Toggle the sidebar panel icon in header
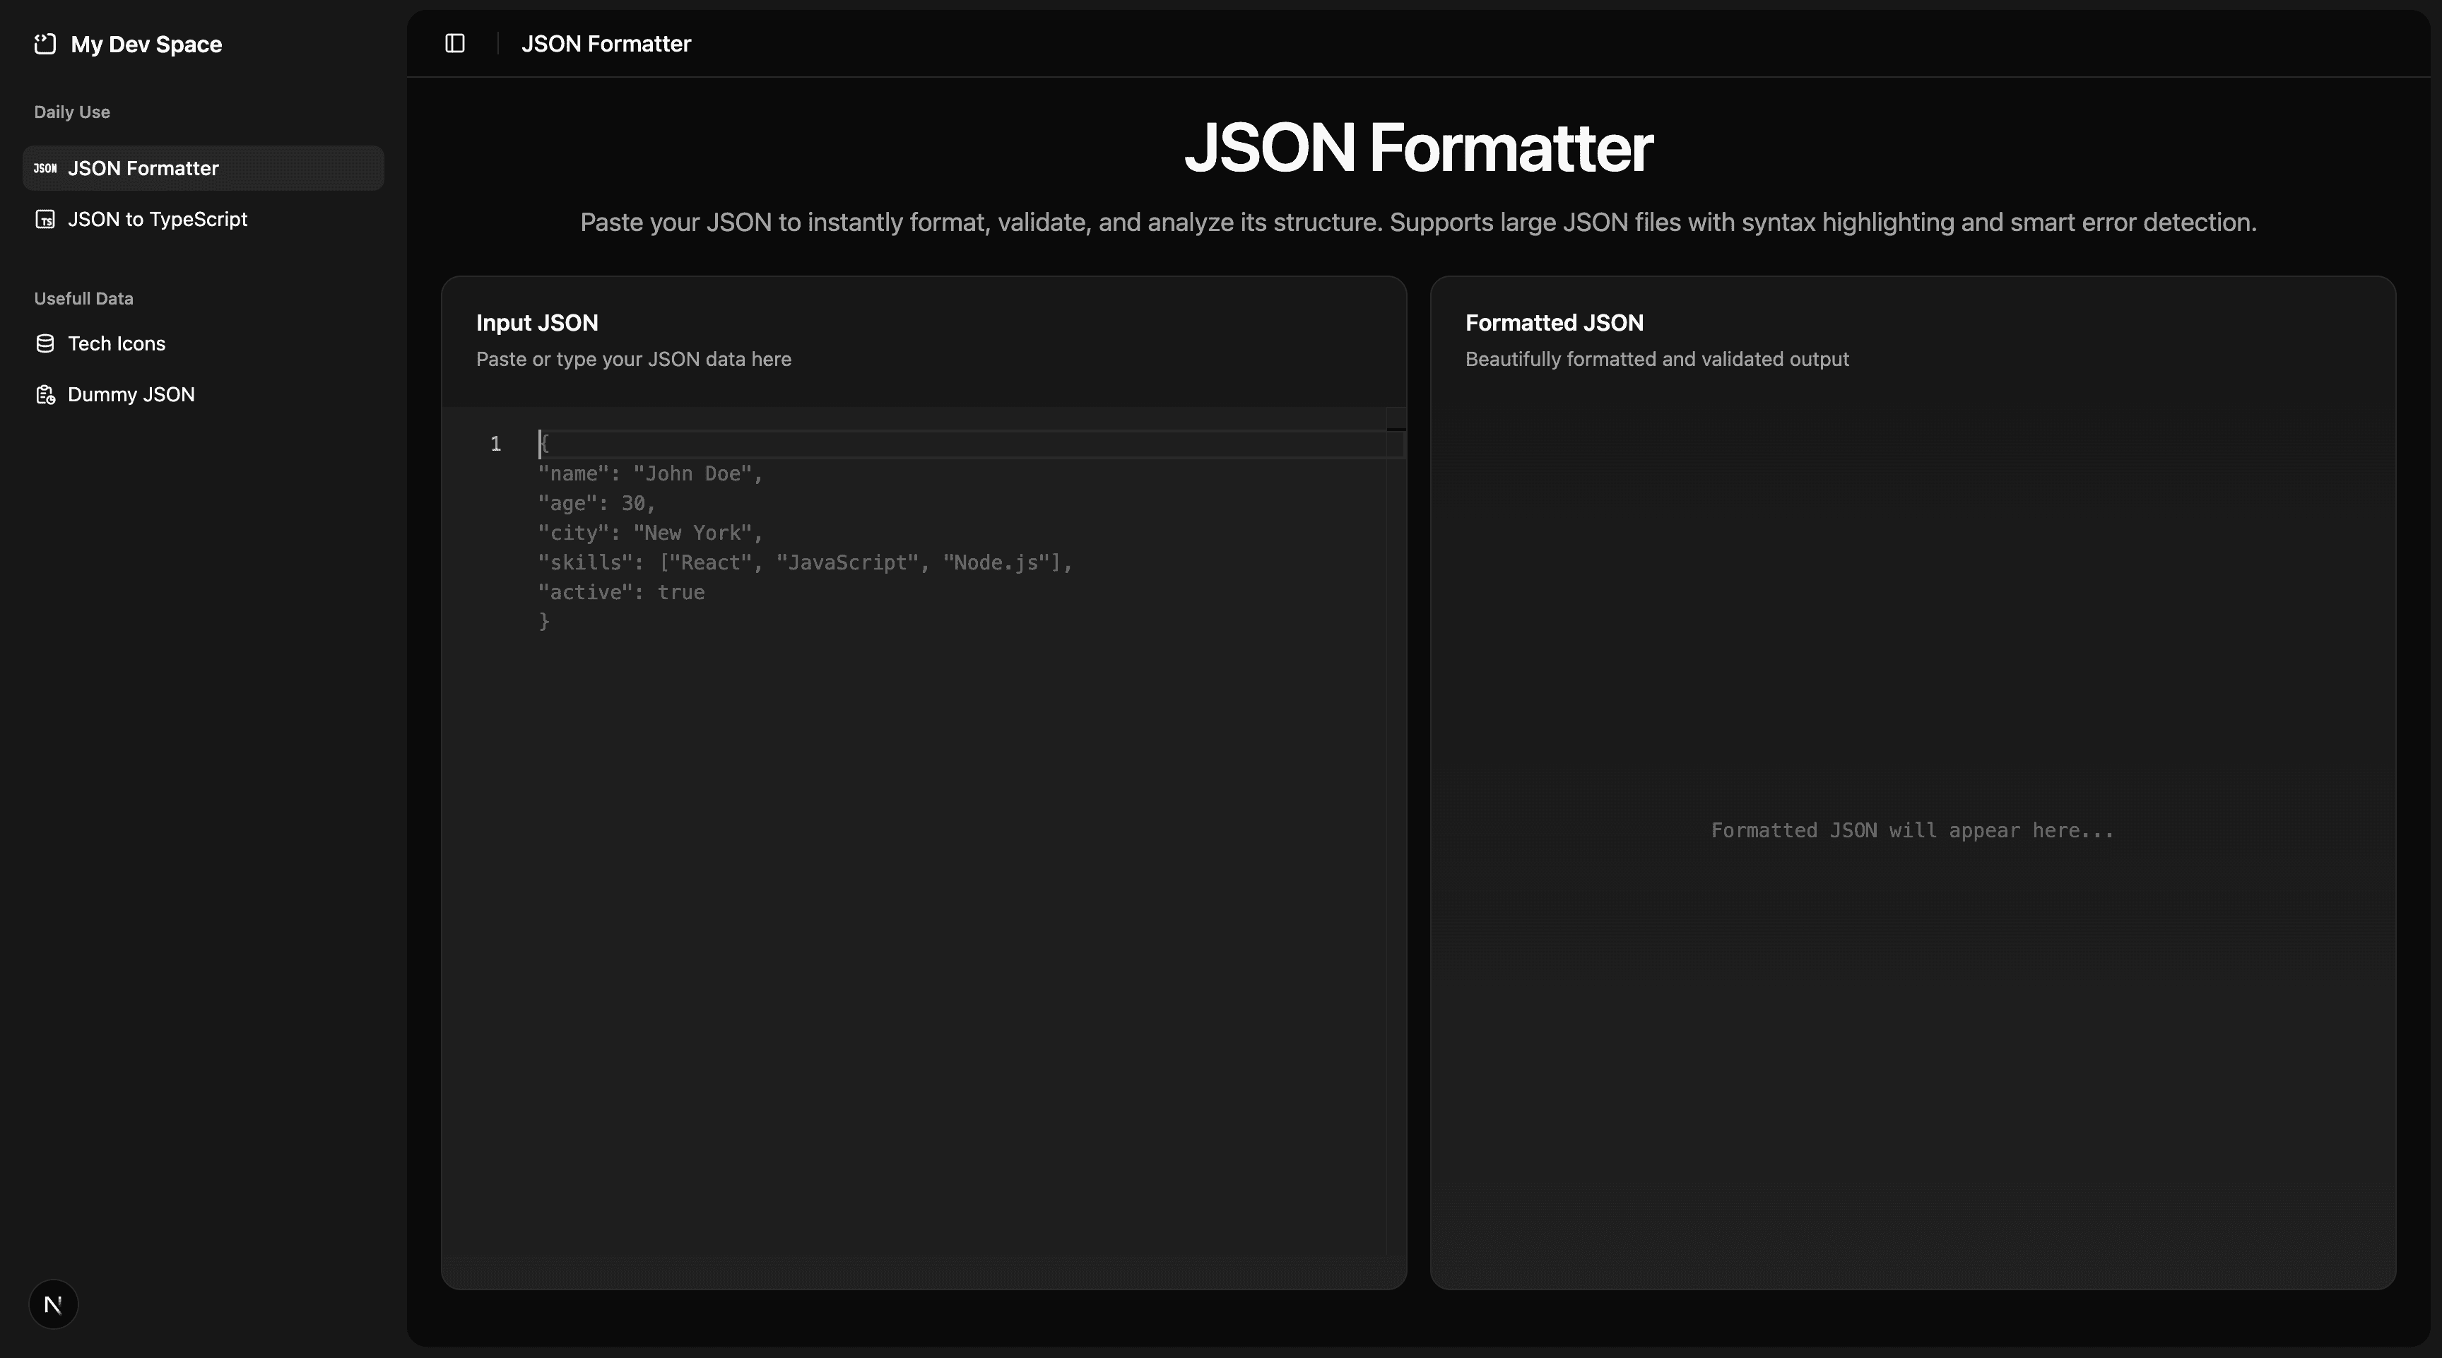 (455, 44)
